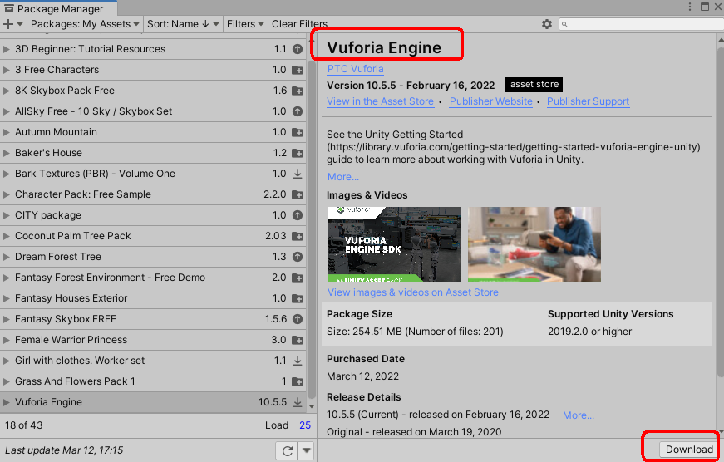Image resolution: width=724 pixels, height=462 pixels.
Task: Open dropdown arrow beside refresh button
Action: (x=306, y=450)
